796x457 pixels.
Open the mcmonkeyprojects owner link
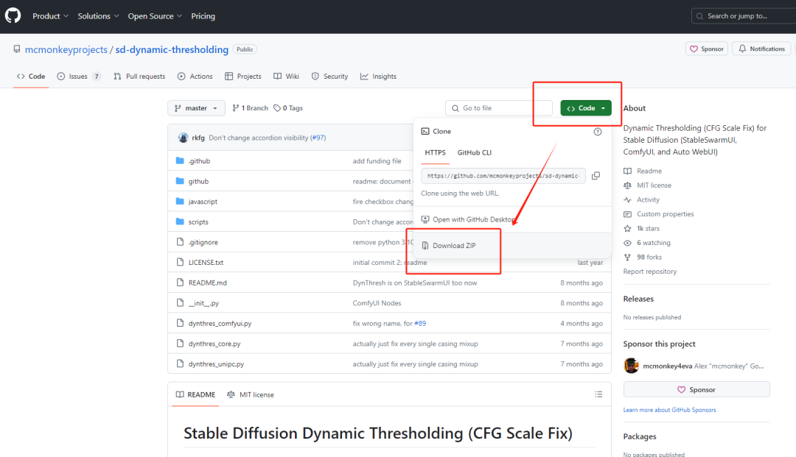click(66, 49)
